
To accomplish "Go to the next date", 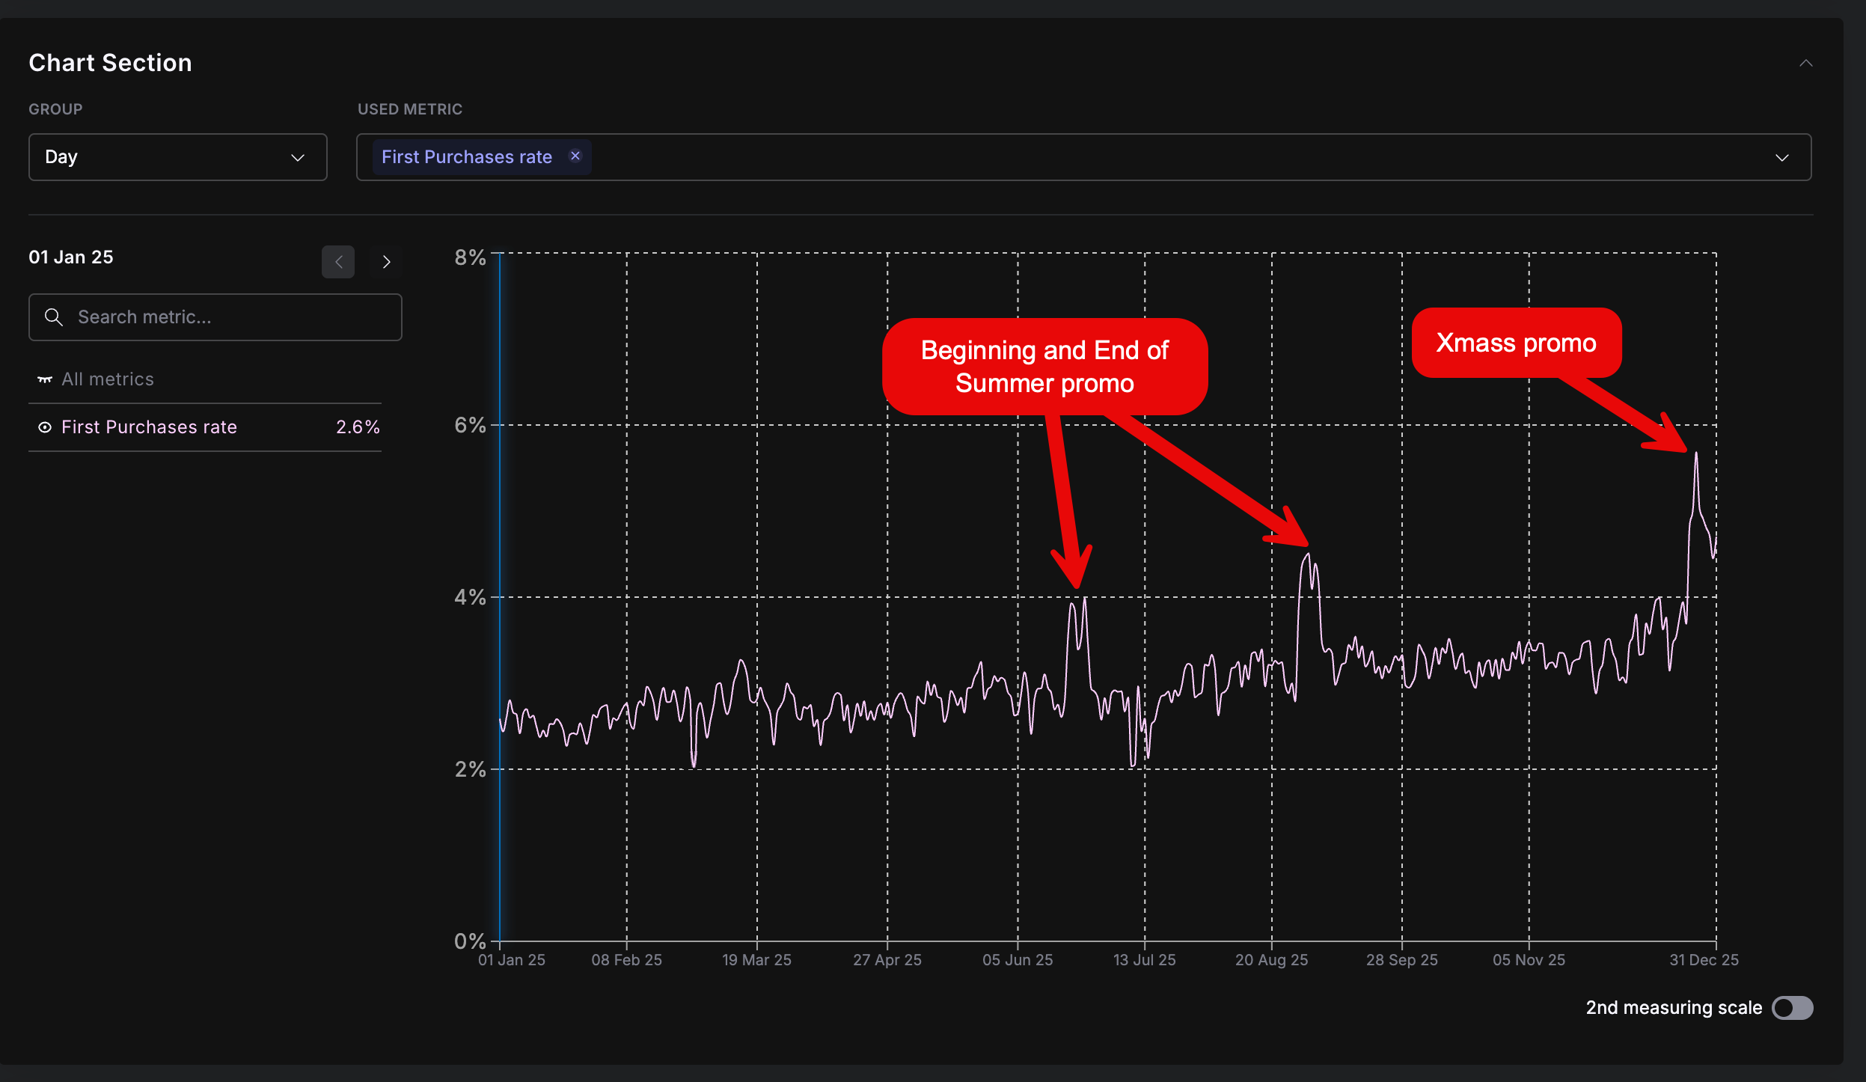I will [x=386, y=262].
